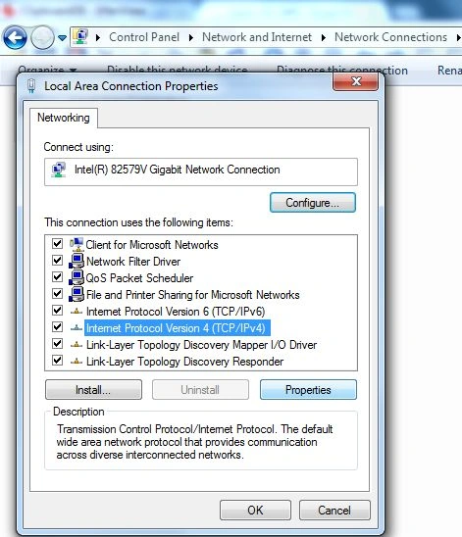Click Diagnose this connection toolbar command
Image resolution: width=462 pixels, height=537 pixels.
tap(342, 71)
